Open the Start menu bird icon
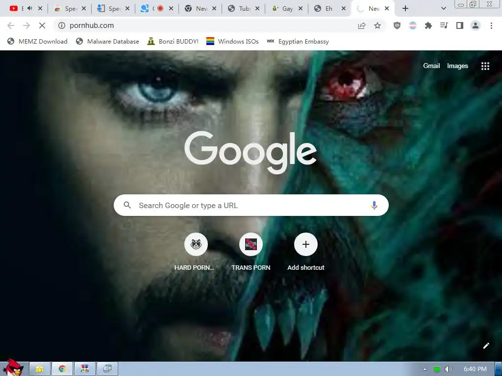 [x=13, y=368]
